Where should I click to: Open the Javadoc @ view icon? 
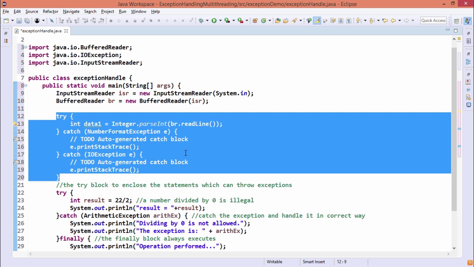(468, 90)
